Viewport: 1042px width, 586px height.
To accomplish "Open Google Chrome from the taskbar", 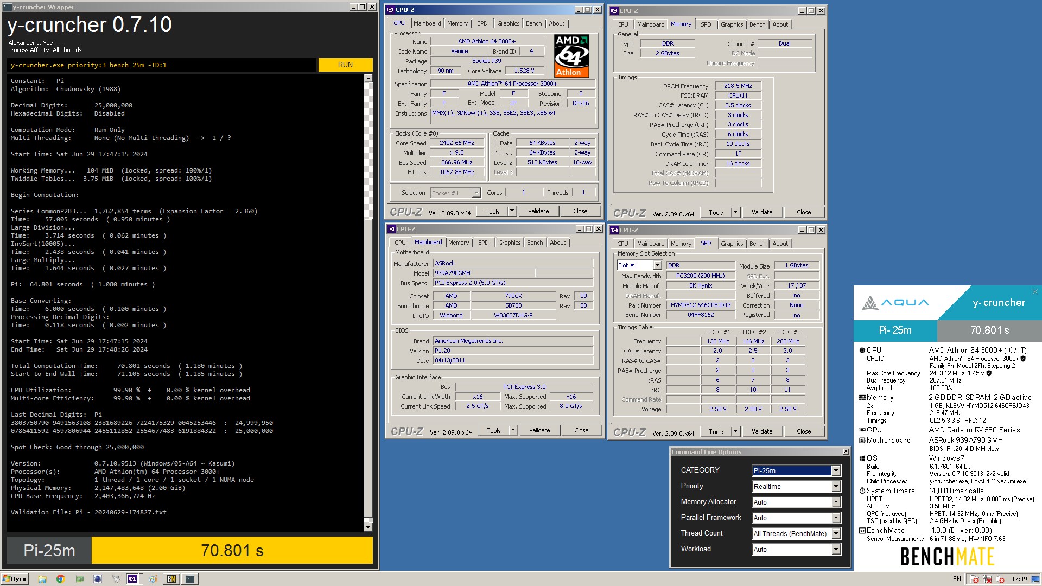I will coord(60,579).
